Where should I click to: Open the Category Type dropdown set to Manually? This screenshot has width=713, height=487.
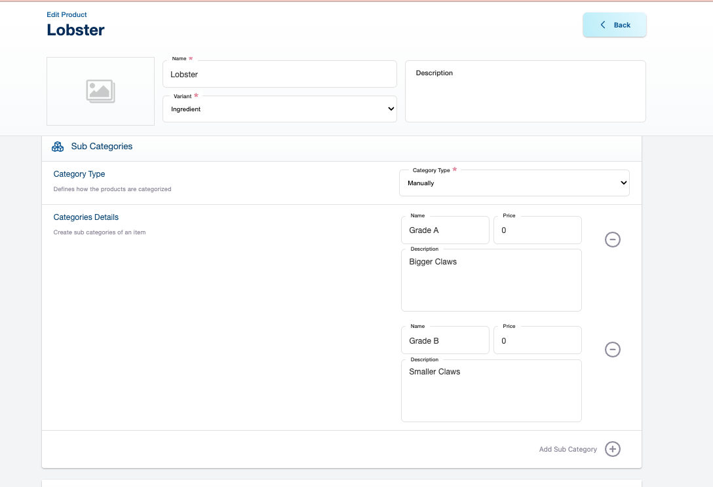514,183
